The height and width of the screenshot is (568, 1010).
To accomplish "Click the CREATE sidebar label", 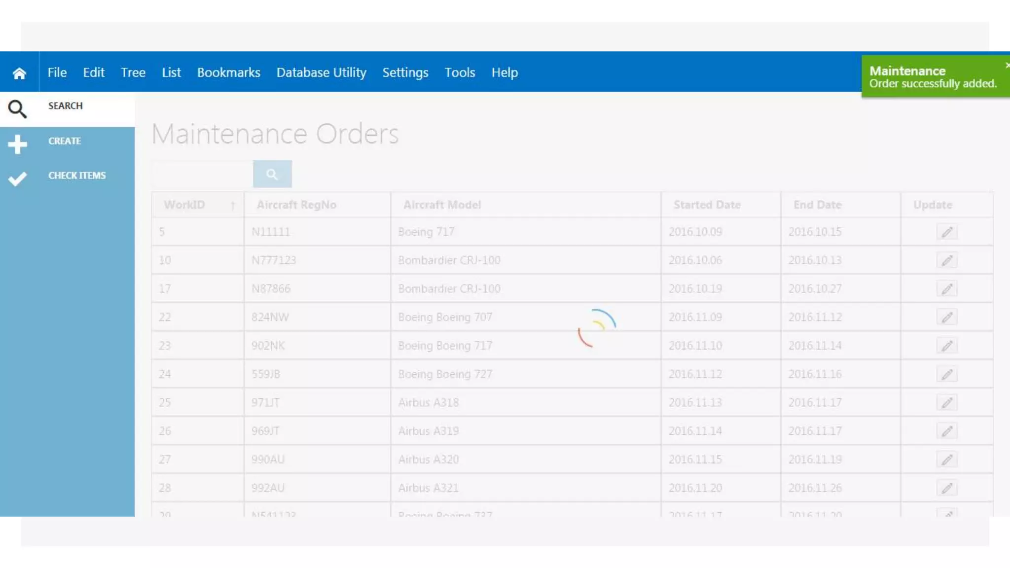I will (x=65, y=141).
